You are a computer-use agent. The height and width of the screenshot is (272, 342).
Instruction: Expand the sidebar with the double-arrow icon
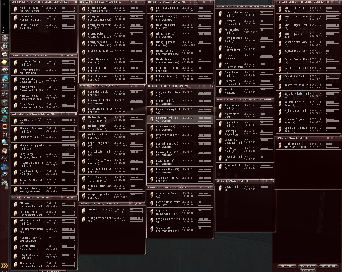(x=4, y=3)
